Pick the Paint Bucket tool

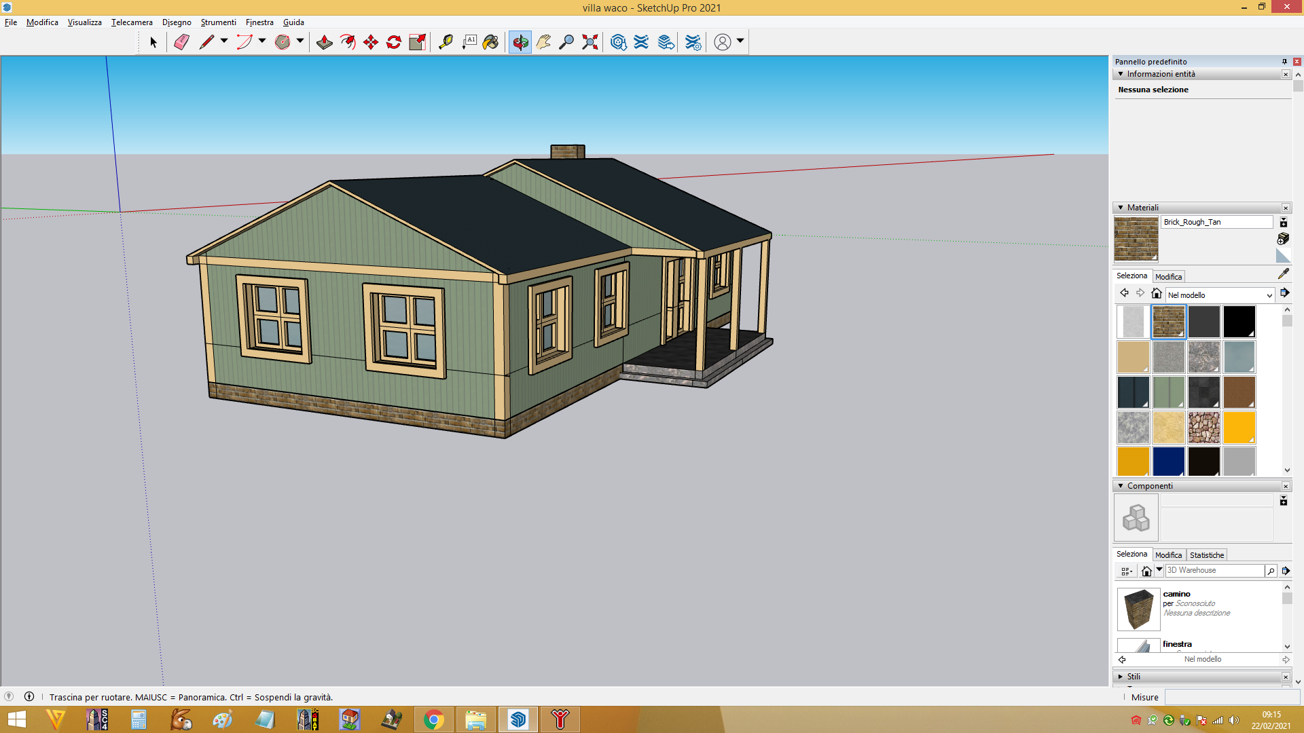(491, 42)
